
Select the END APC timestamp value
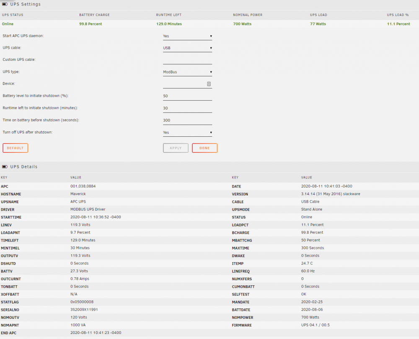tap(96, 333)
